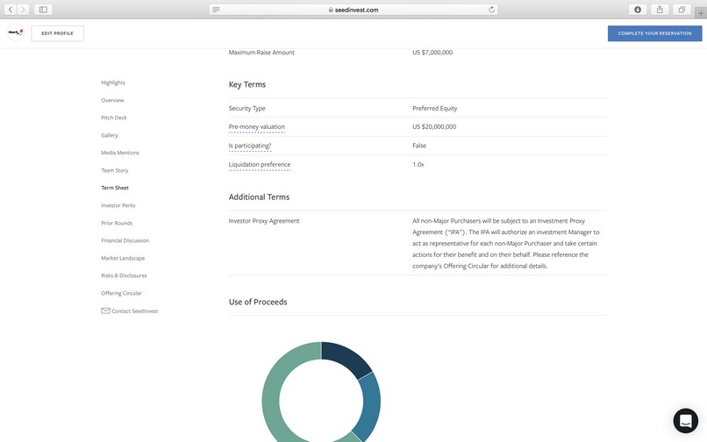Click the Share icon in toolbar
The width and height of the screenshot is (707, 442).
click(x=660, y=10)
